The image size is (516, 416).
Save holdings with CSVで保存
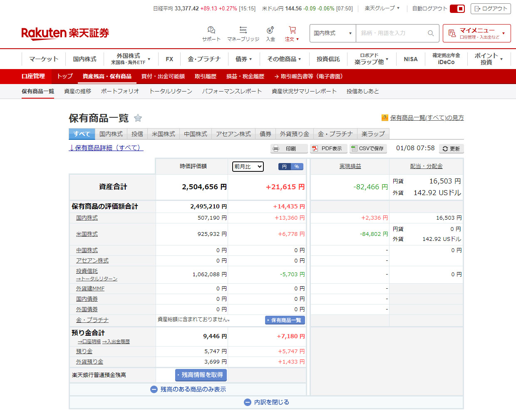coord(368,149)
